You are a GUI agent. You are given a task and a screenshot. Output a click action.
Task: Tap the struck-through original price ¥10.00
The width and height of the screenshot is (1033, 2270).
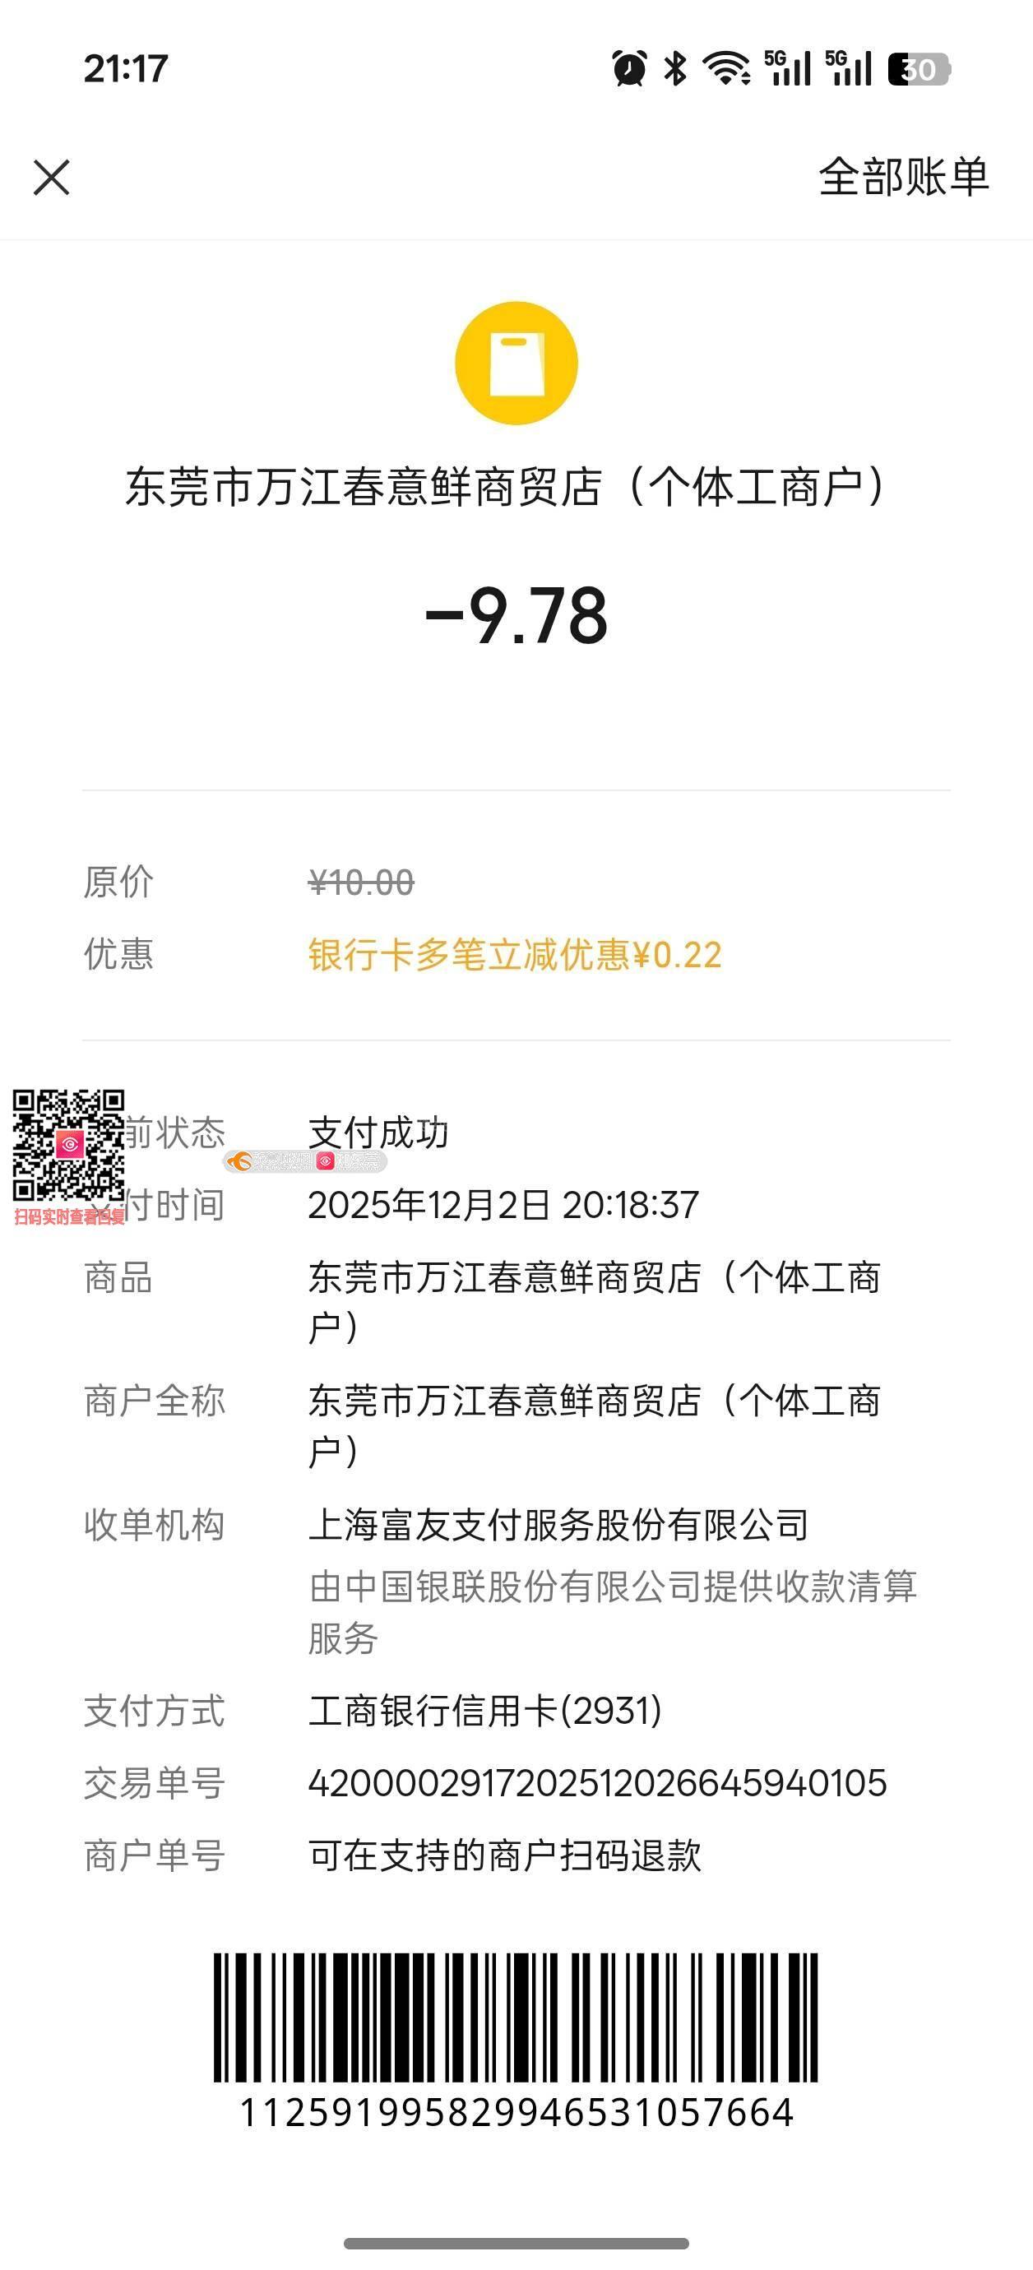pos(361,882)
